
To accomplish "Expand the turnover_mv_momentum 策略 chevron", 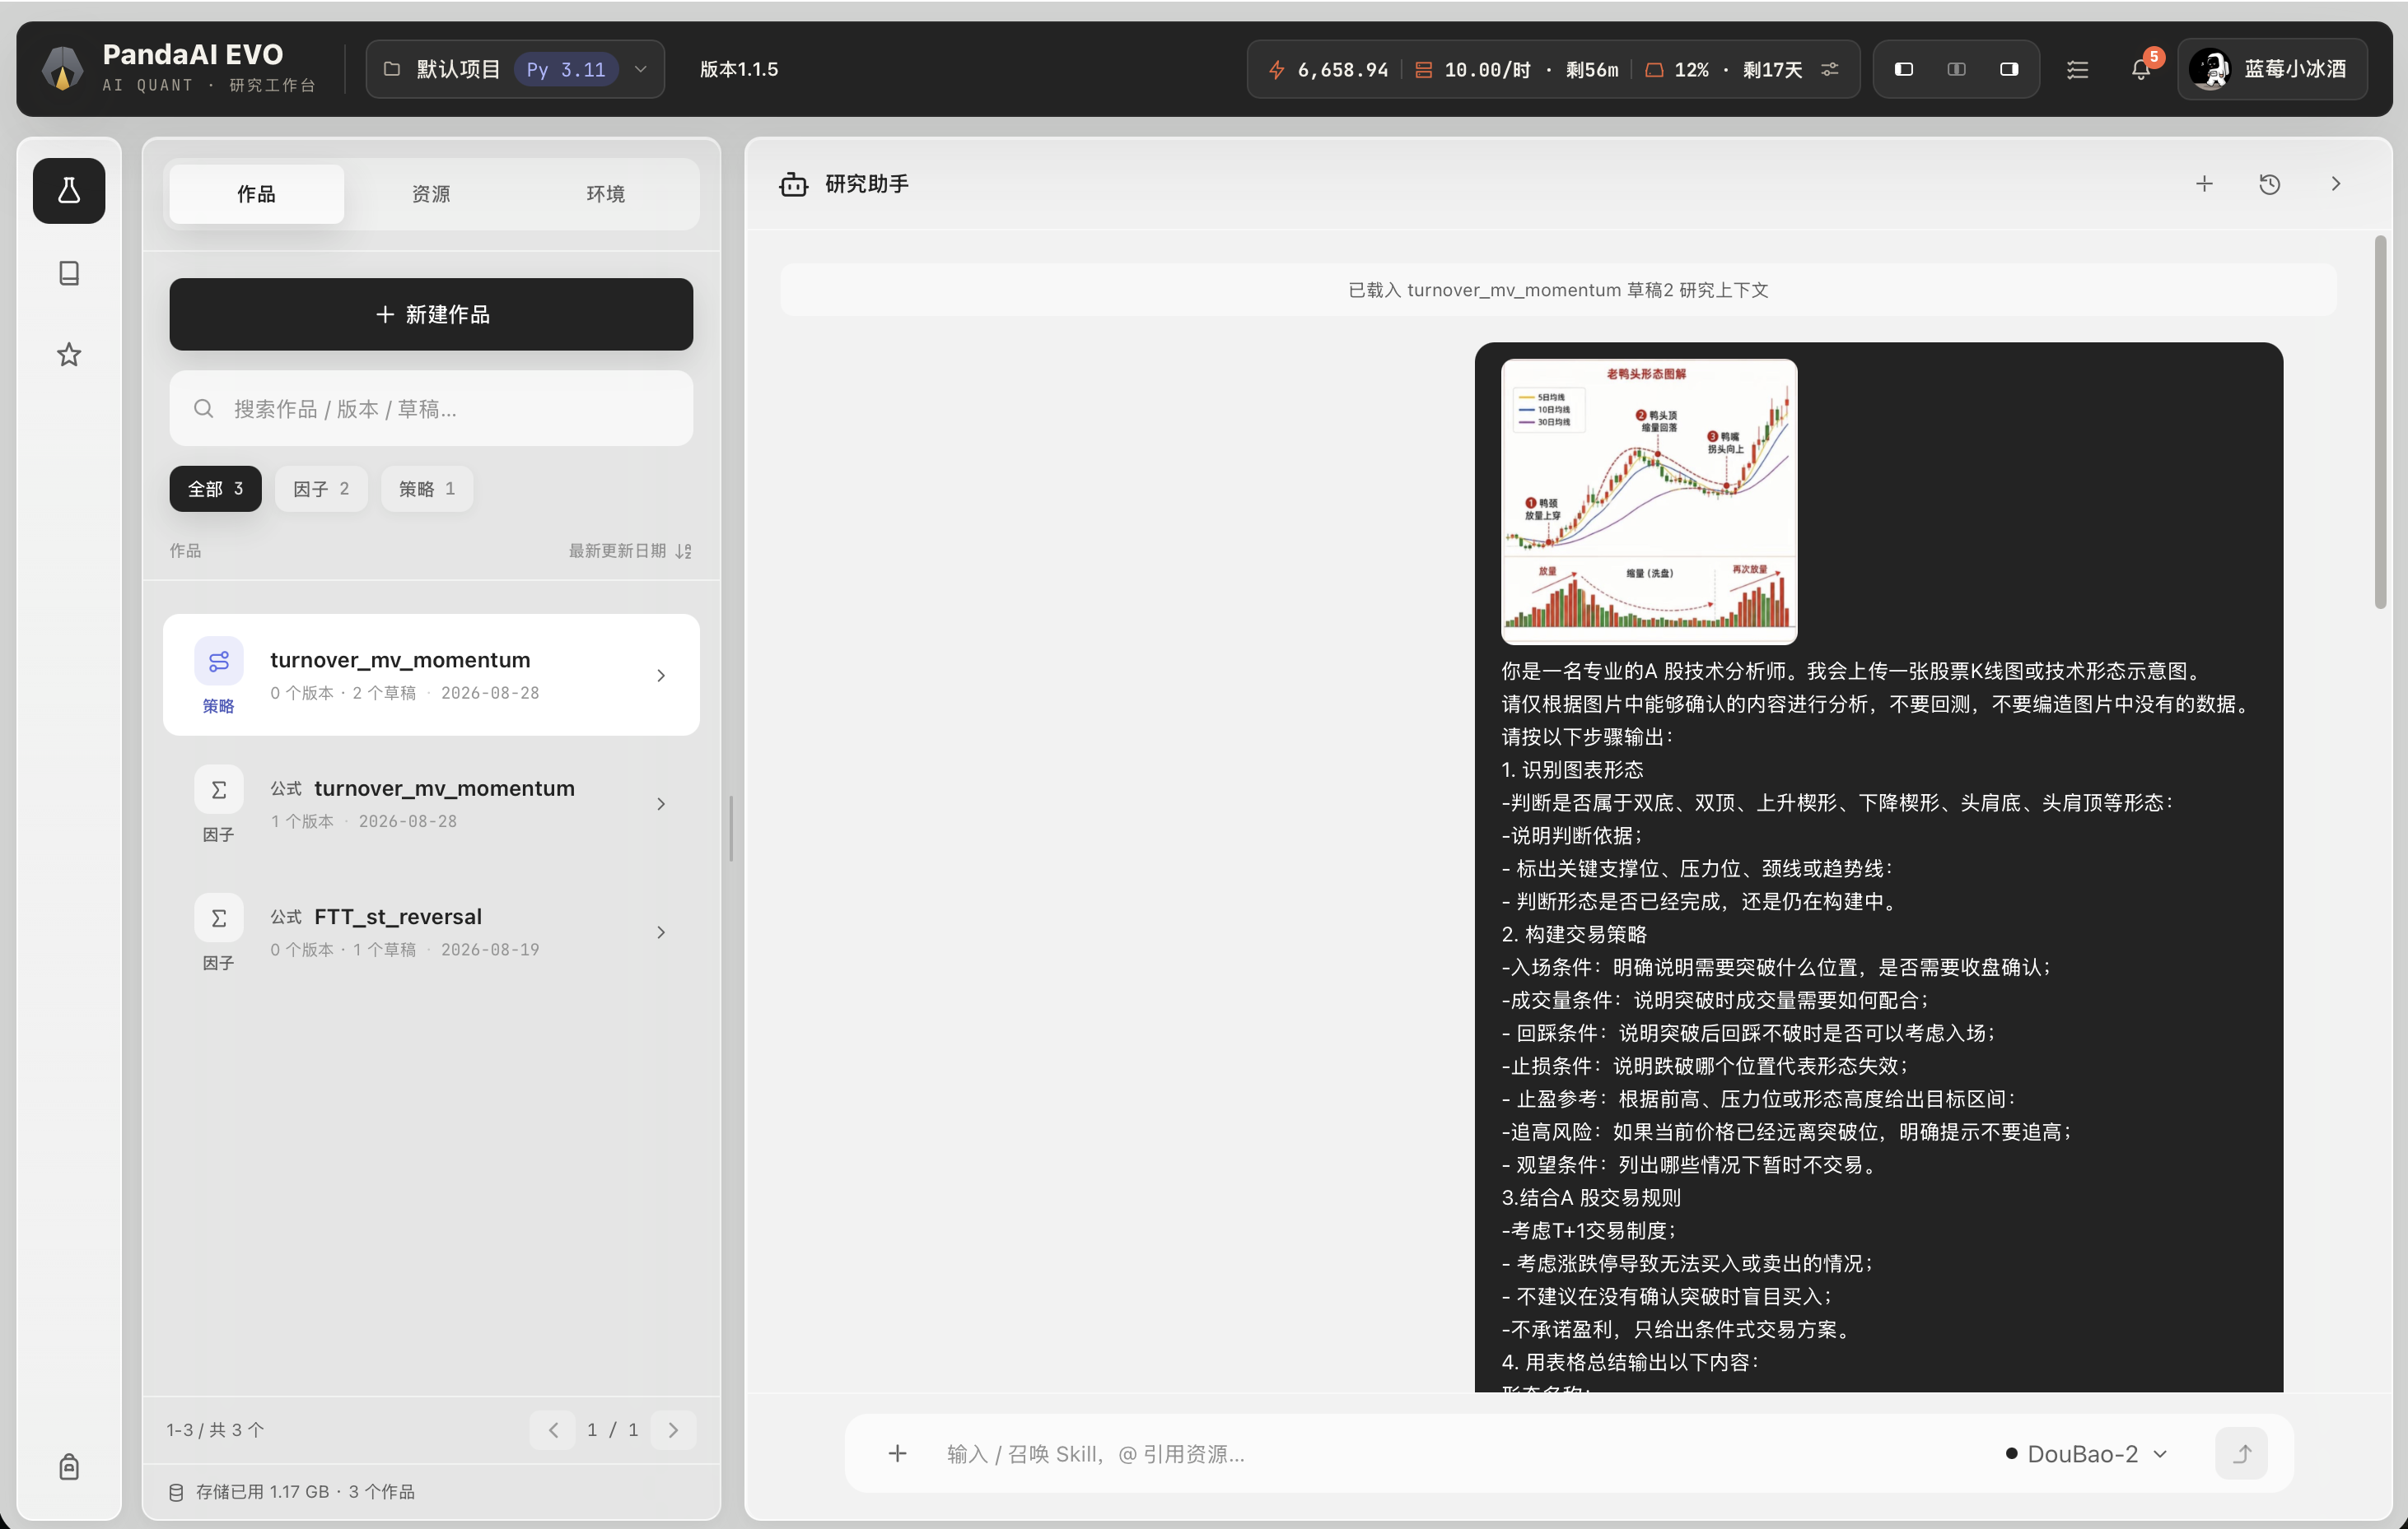I will [661, 676].
